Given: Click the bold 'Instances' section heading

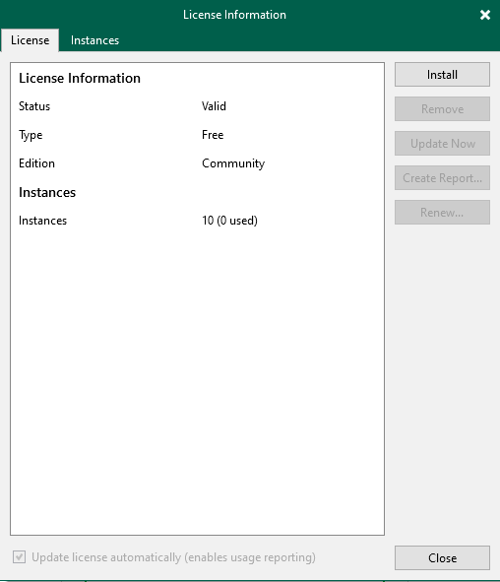Looking at the screenshot, I should [x=47, y=192].
